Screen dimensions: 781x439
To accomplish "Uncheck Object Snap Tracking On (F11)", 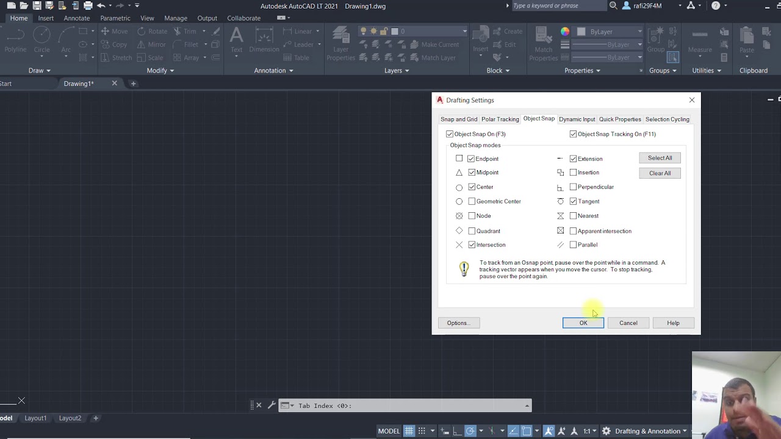I will pyautogui.click(x=573, y=134).
